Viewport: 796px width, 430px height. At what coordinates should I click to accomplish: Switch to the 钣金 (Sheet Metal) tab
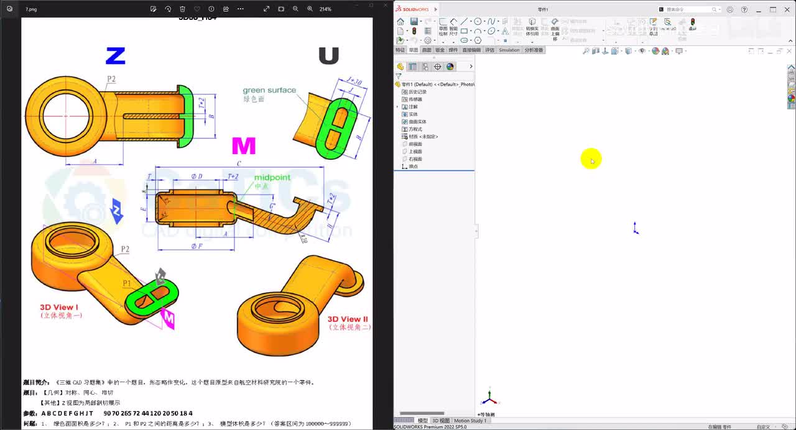pyautogui.click(x=440, y=50)
